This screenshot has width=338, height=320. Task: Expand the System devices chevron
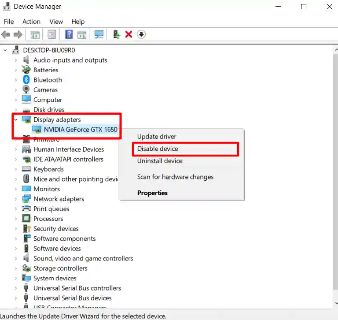[x=16, y=279]
